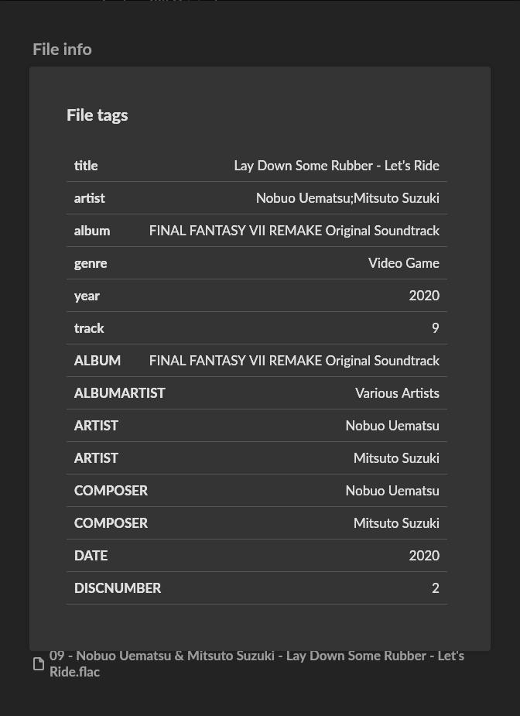Click the DISCNUMBER value 2

(435, 588)
